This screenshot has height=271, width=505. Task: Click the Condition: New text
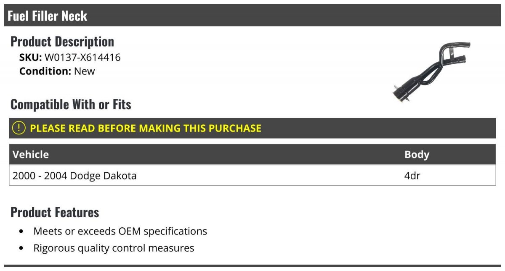tap(57, 71)
